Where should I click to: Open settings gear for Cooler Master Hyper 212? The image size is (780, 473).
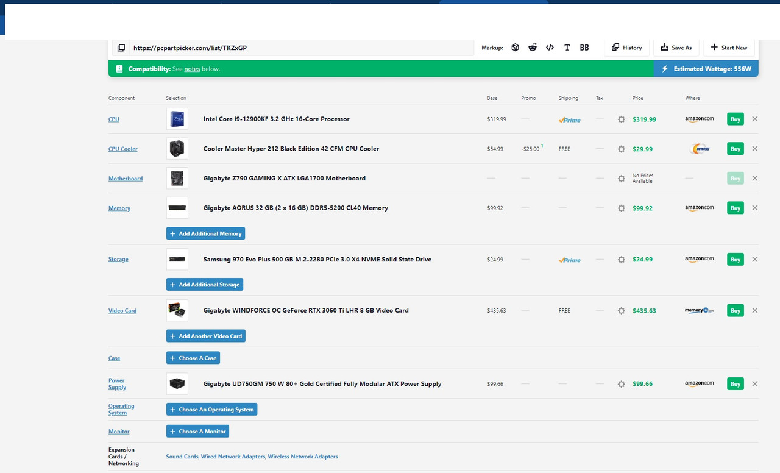click(621, 149)
